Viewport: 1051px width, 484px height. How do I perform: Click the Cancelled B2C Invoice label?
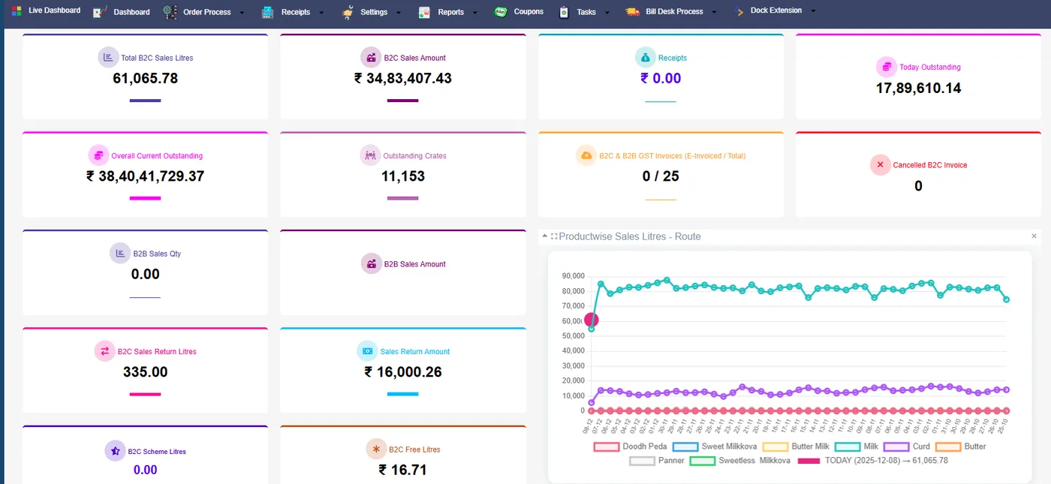930,165
